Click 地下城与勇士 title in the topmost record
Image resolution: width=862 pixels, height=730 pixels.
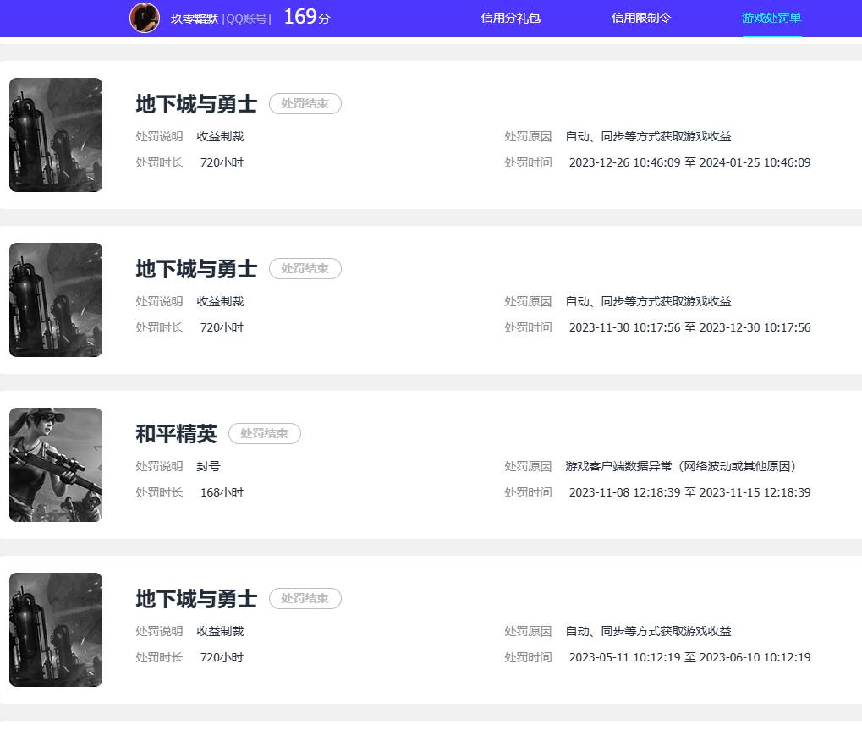[x=196, y=104]
